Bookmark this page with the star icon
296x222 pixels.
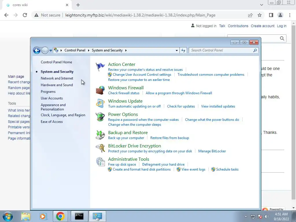coord(260,15)
